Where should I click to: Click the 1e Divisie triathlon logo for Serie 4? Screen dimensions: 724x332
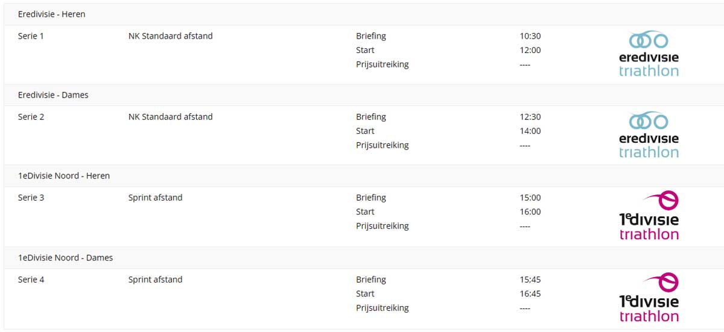[649, 298]
